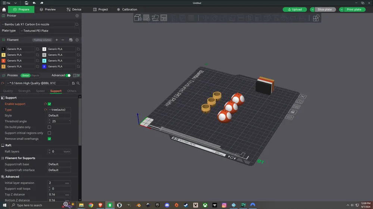Open Discord from the taskbar

[x=167, y=205]
